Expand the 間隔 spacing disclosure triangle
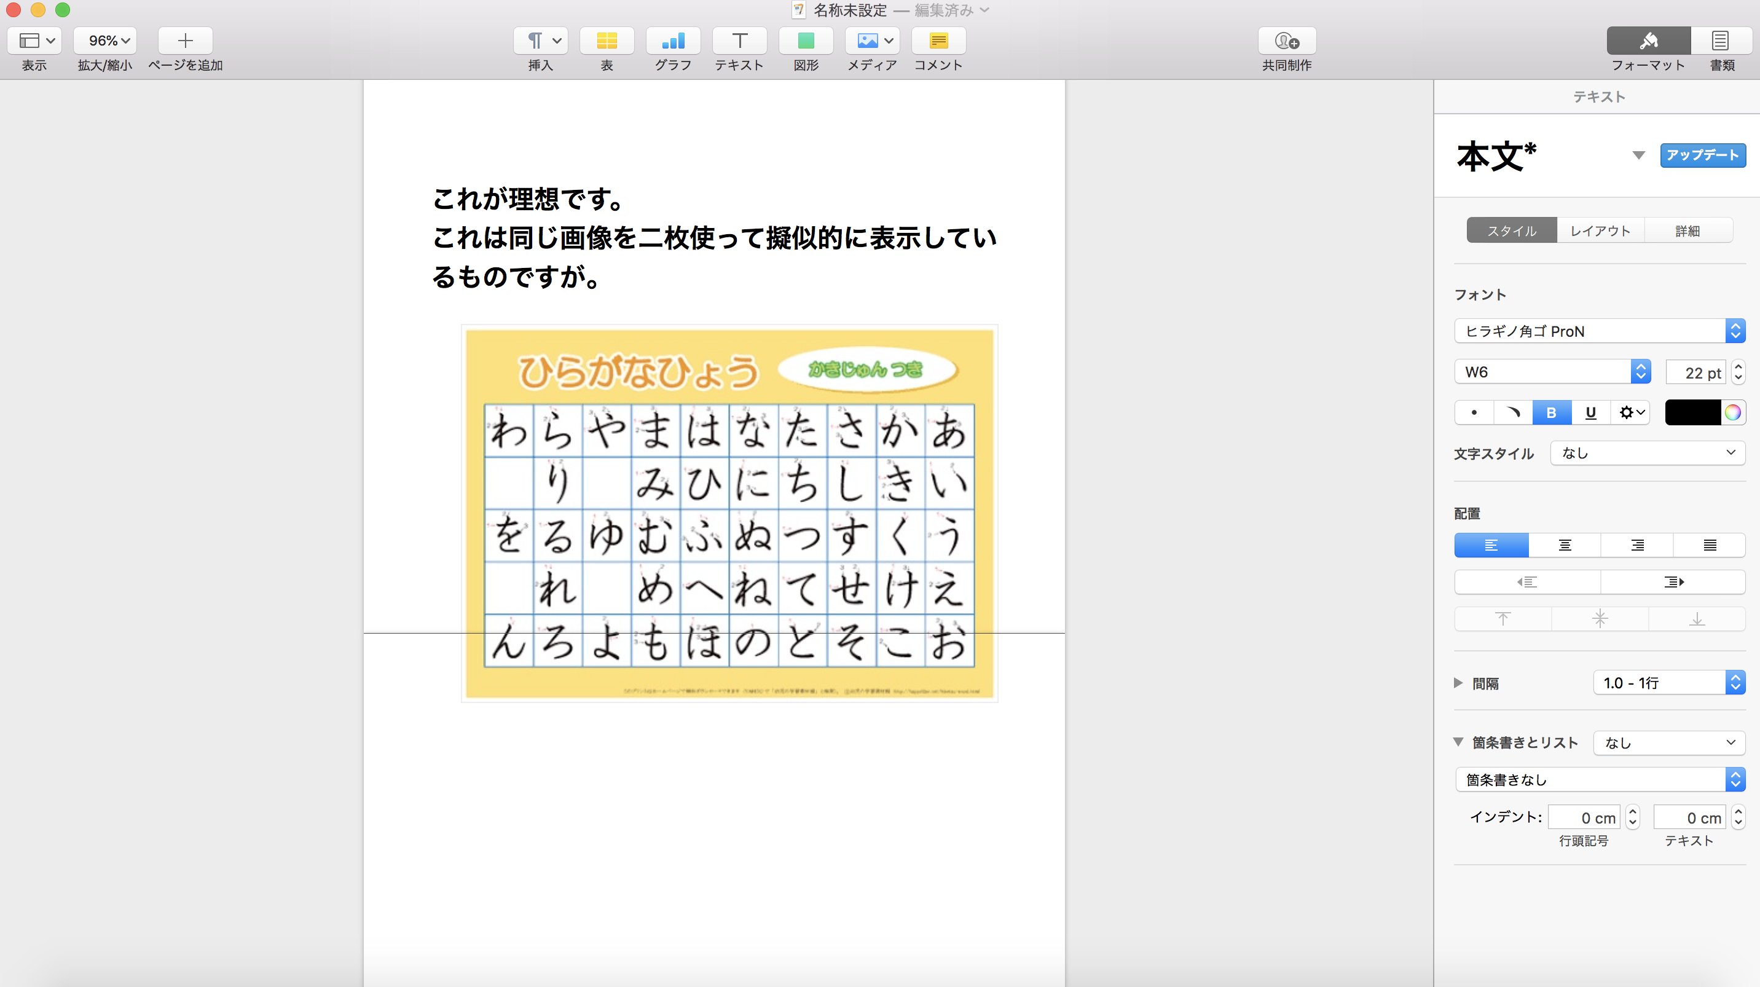Viewport: 1760px width, 987px height. [1458, 683]
